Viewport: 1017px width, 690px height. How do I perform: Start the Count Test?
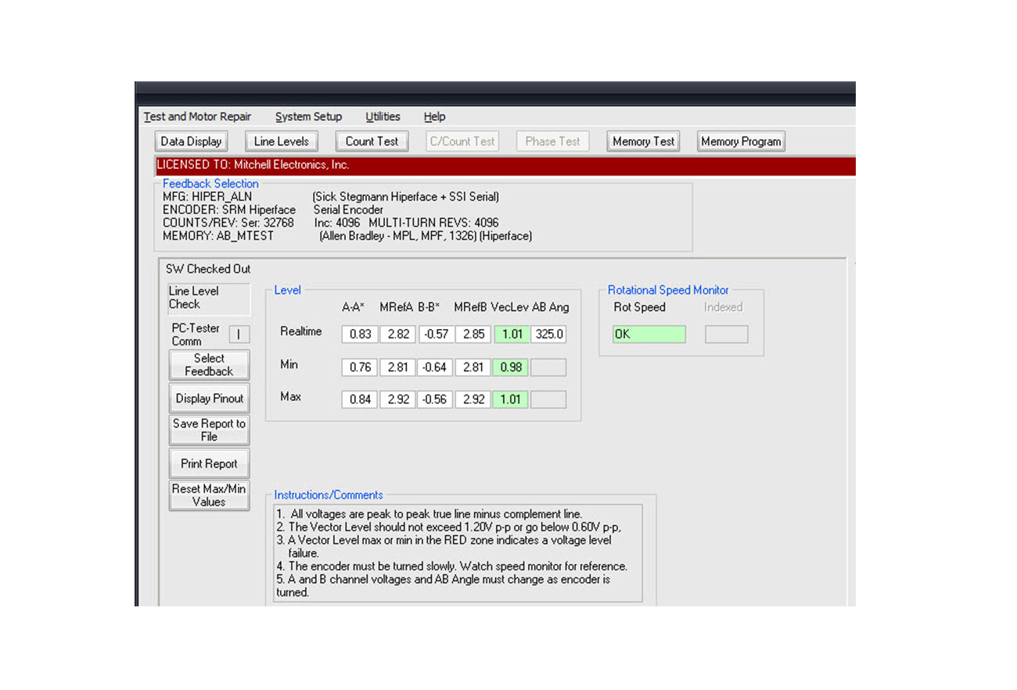(372, 141)
